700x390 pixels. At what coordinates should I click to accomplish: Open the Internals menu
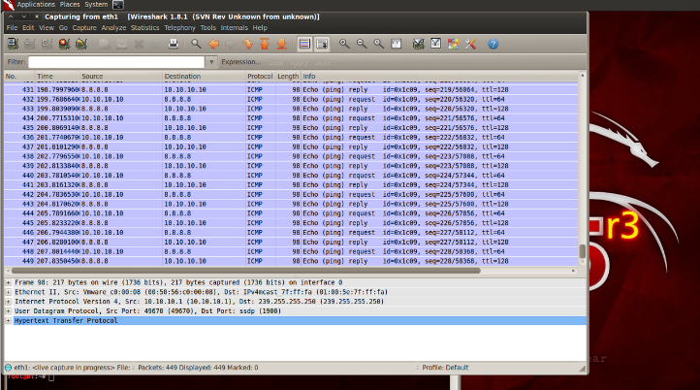pyautogui.click(x=235, y=28)
